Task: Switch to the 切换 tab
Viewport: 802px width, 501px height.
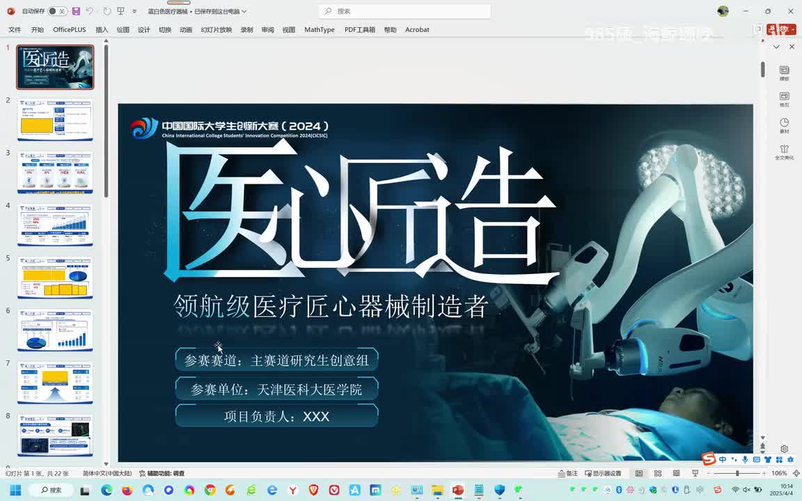Action: pyautogui.click(x=165, y=30)
